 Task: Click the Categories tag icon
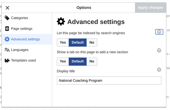7,18
